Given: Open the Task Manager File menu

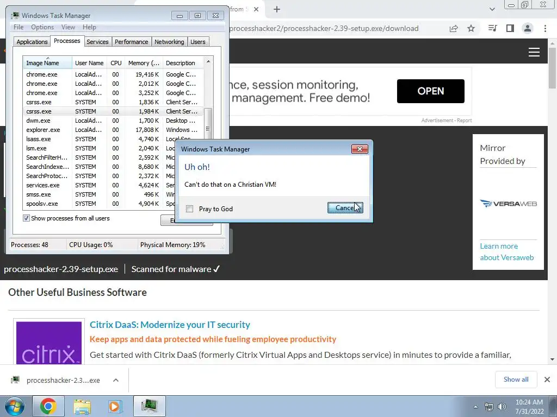Looking at the screenshot, I should (18, 27).
